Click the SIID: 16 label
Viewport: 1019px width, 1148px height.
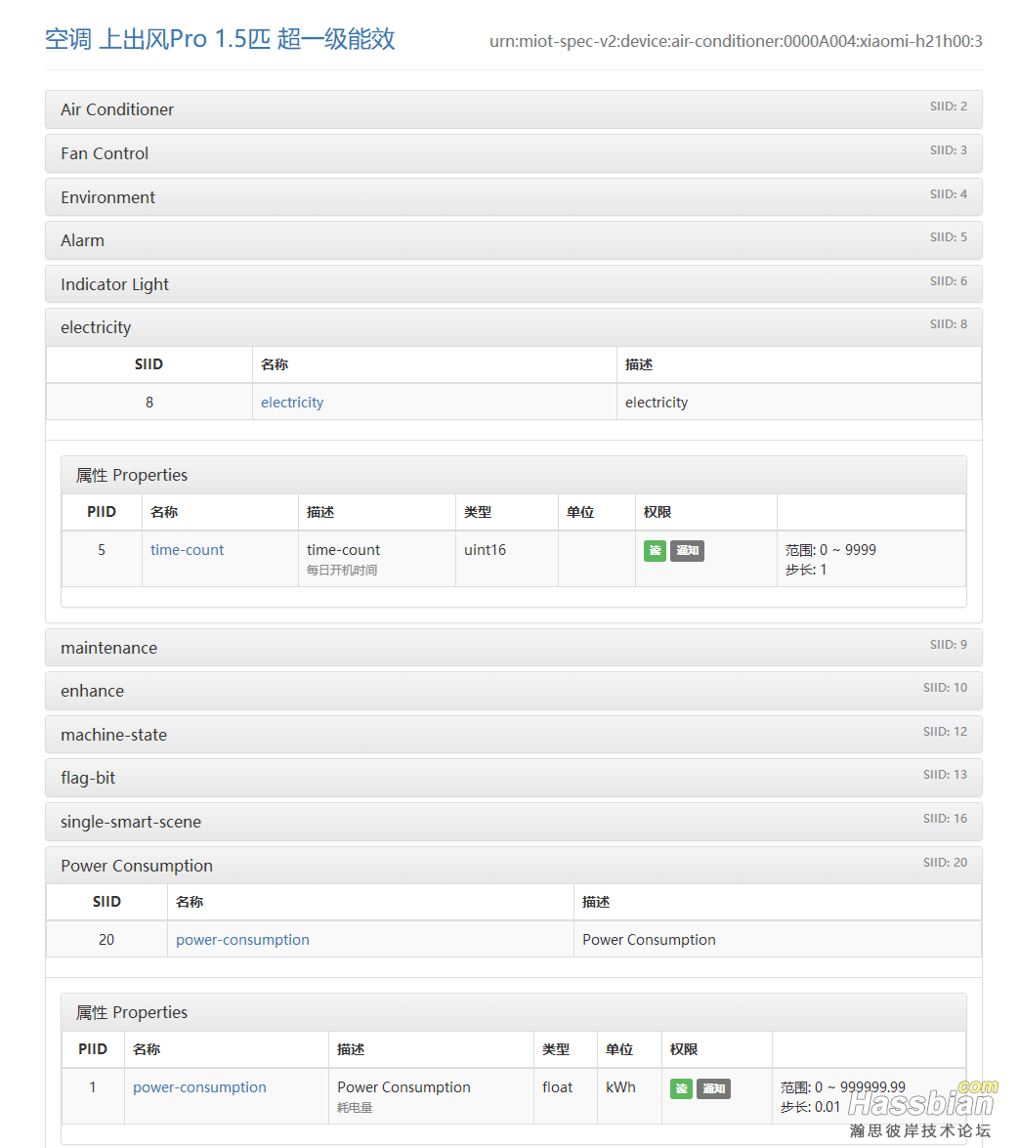[x=945, y=819]
